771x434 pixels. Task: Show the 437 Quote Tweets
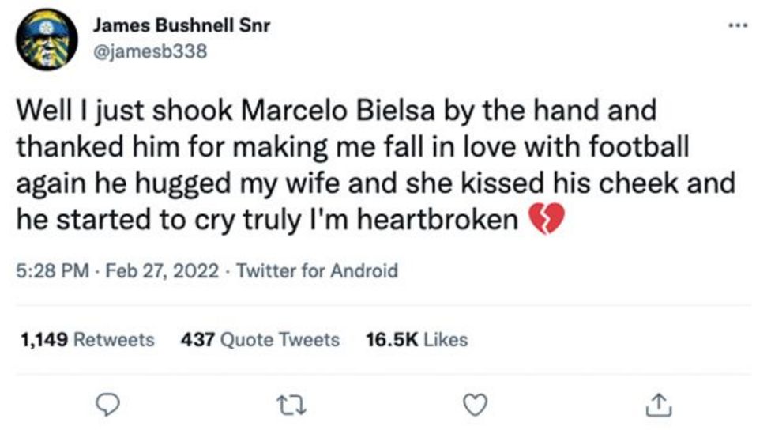coord(260,340)
